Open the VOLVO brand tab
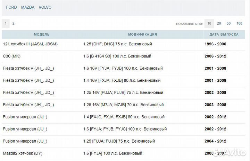Screen dimensions: 250x161 click(x=45, y=7)
